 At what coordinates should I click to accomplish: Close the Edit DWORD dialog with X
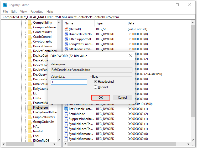coord(131,56)
